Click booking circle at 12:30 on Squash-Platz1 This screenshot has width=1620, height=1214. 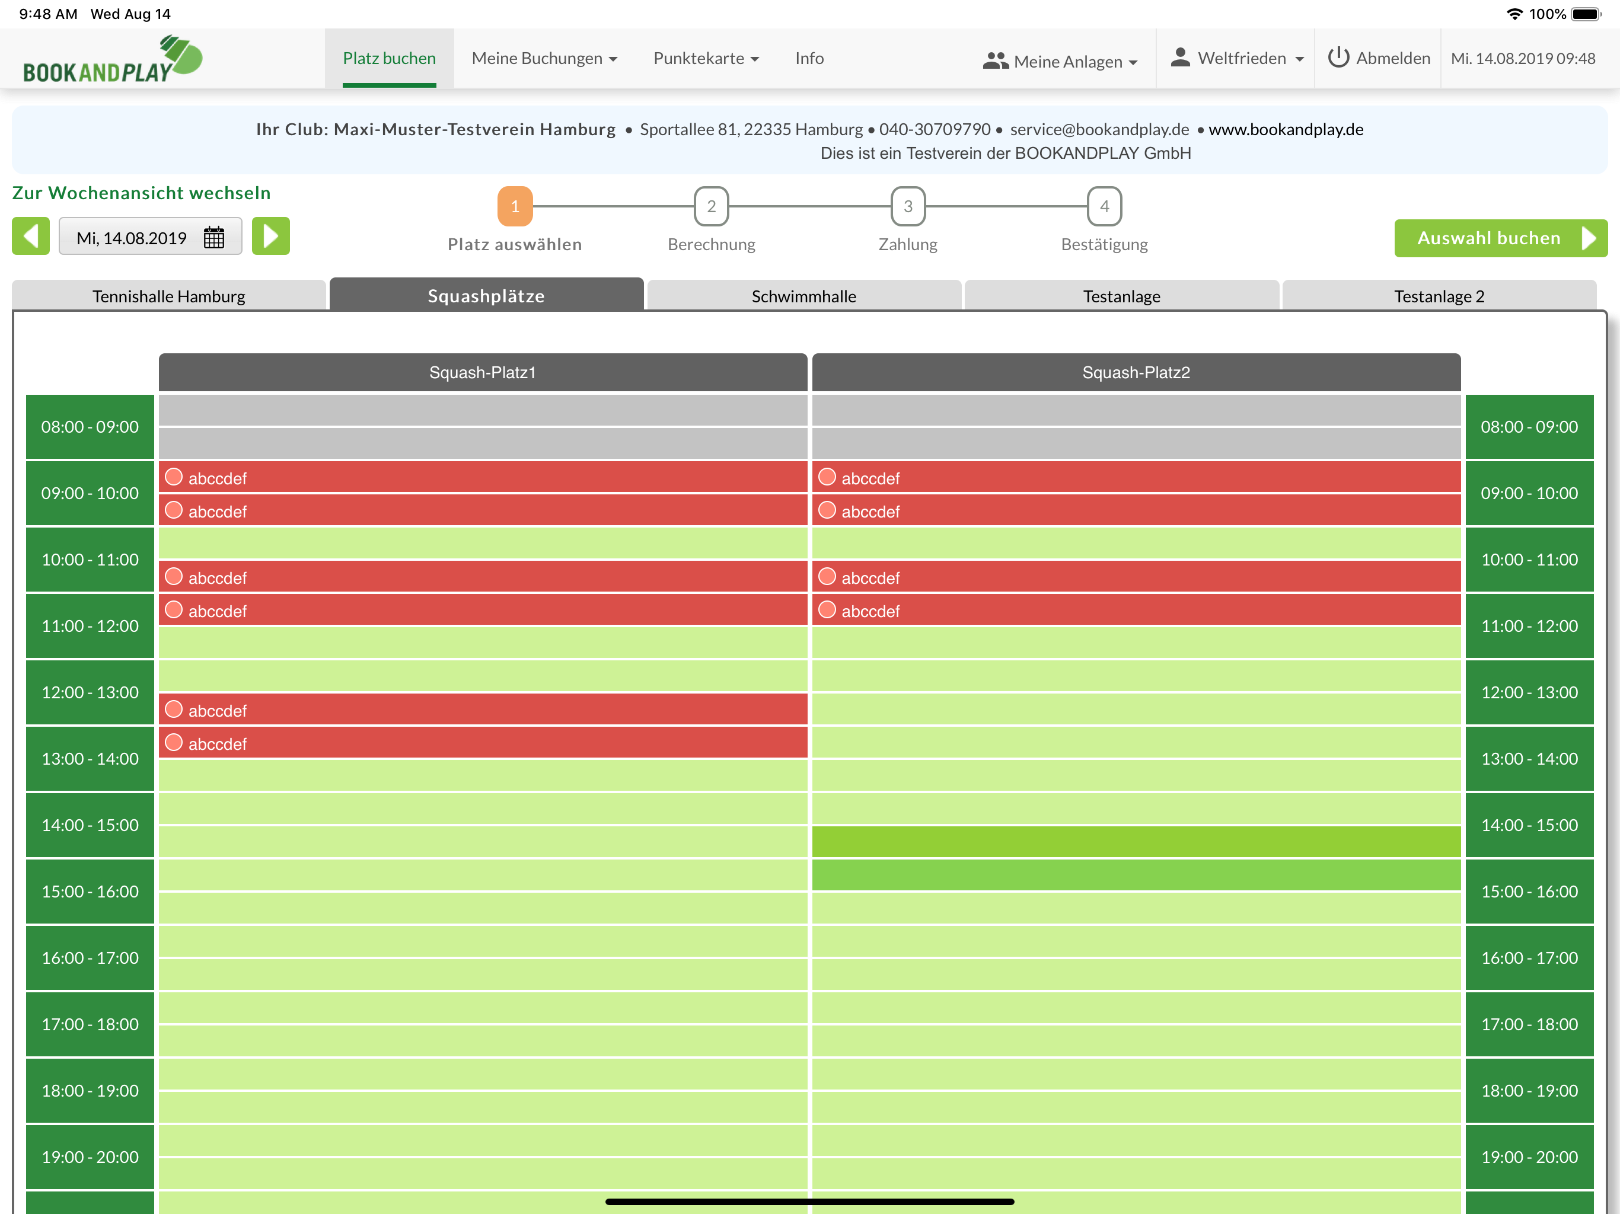coord(174,710)
